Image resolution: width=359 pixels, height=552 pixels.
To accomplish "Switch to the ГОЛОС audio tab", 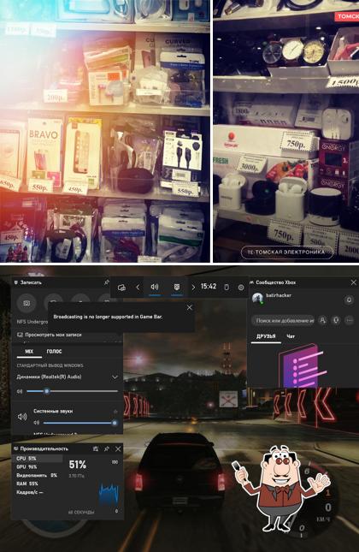I will tap(54, 352).
